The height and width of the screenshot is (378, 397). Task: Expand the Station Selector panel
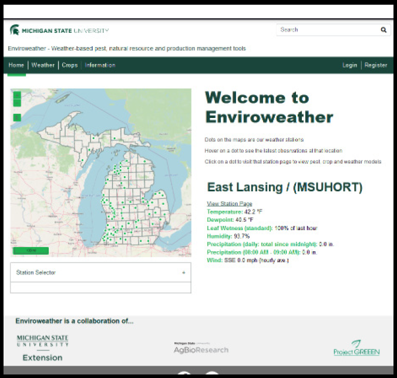[100, 272]
